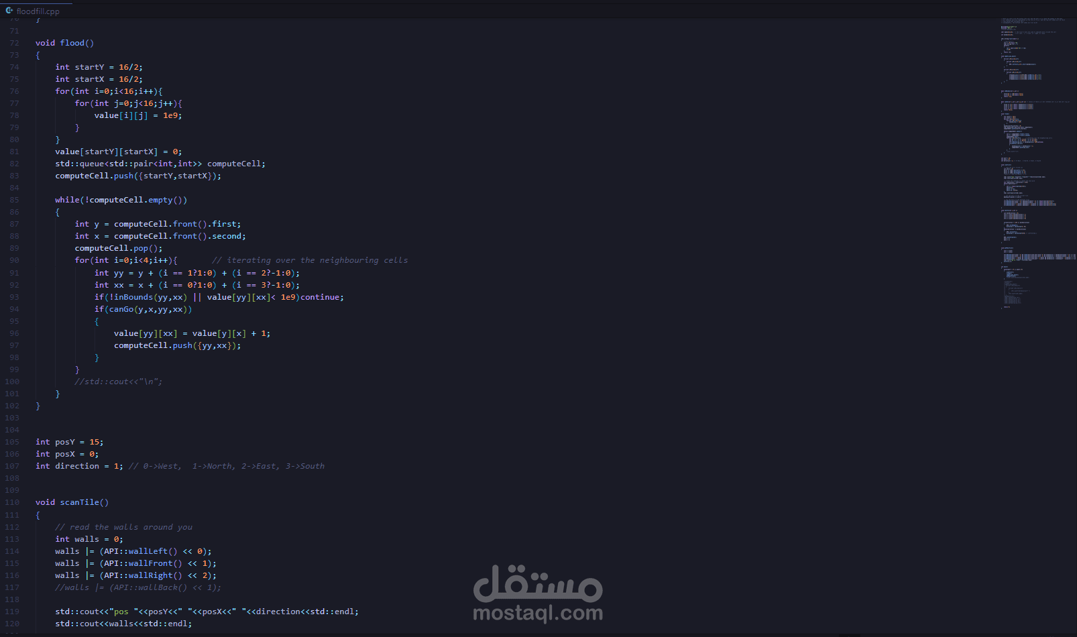Click the C++ file icon on floodfill.cpp tab
1077x637 pixels.
pyautogui.click(x=9, y=11)
